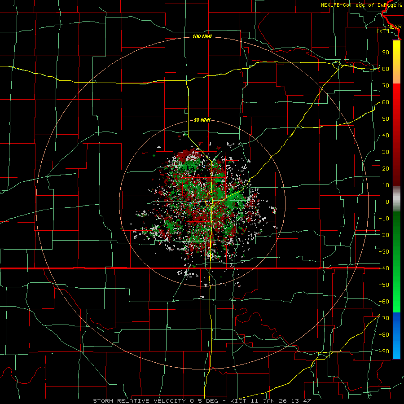This screenshot has height=404, width=404.
Task: Click the -60 value on the velocity scale
Action: (x=384, y=302)
